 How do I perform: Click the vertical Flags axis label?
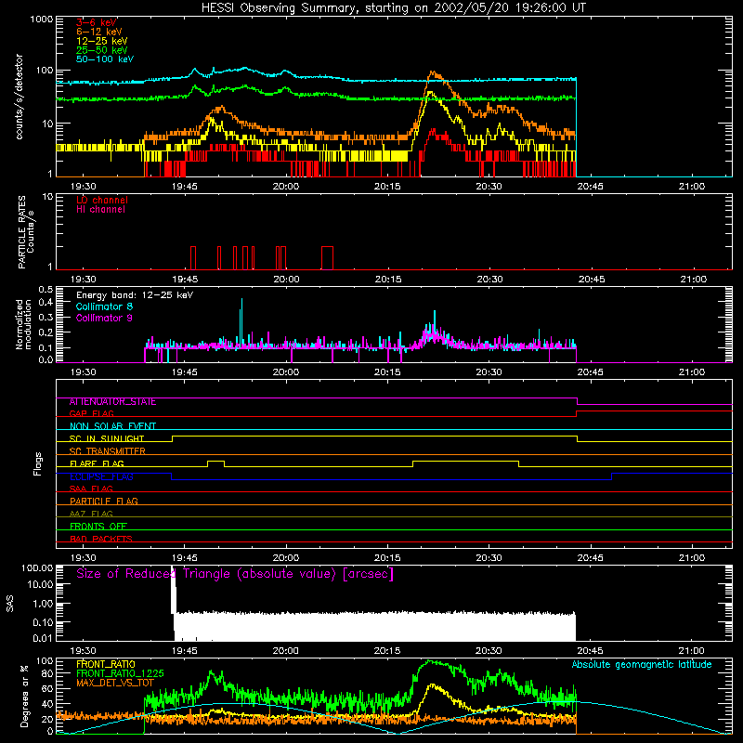[x=37, y=463]
